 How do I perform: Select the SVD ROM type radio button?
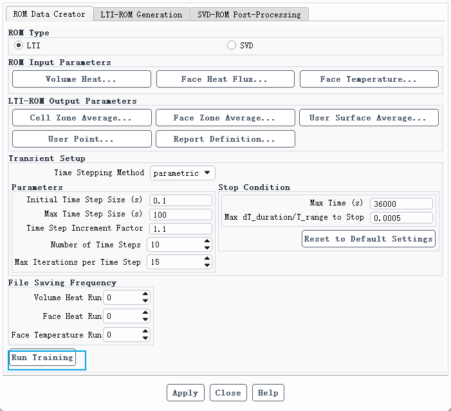point(232,46)
